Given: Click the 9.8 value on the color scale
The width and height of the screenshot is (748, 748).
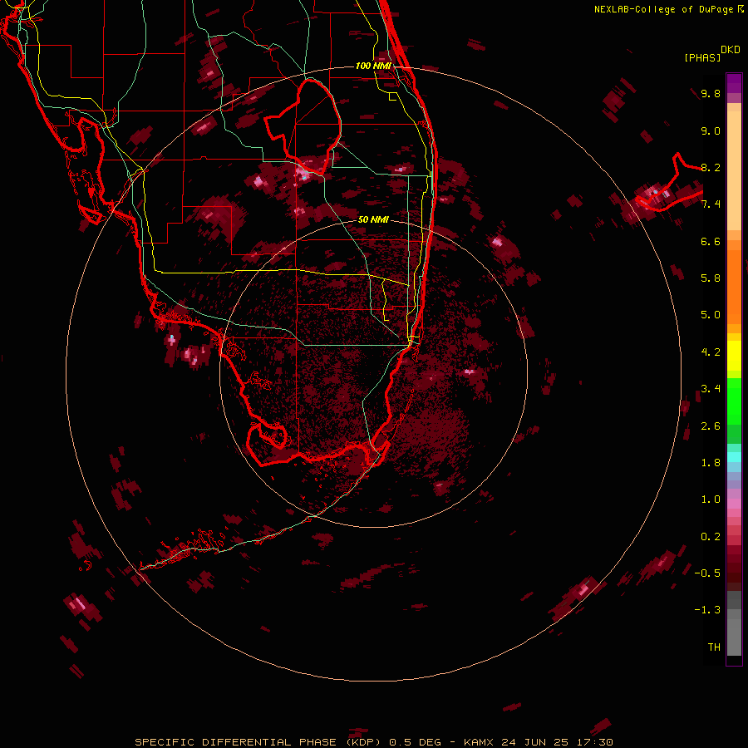Looking at the screenshot, I should click(x=711, y=93).
